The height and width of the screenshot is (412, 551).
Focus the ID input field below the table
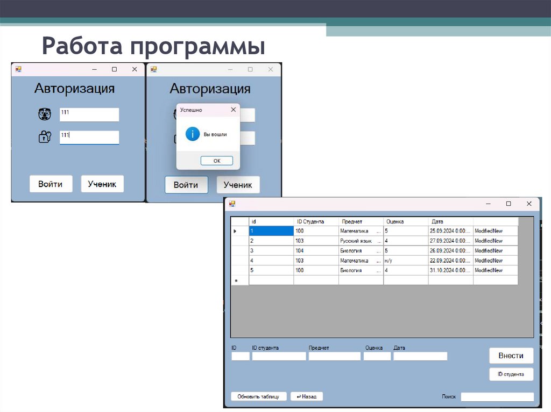point(241,357)
